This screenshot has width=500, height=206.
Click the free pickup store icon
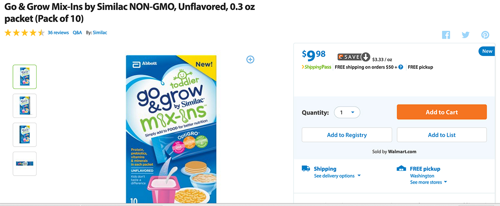click(x=402, y=169)
